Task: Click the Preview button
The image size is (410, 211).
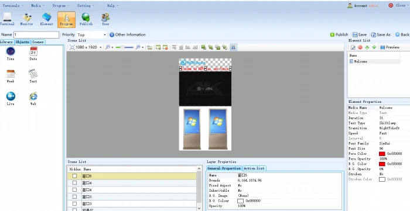Action: pyautogui.click(x=389, y=47)
